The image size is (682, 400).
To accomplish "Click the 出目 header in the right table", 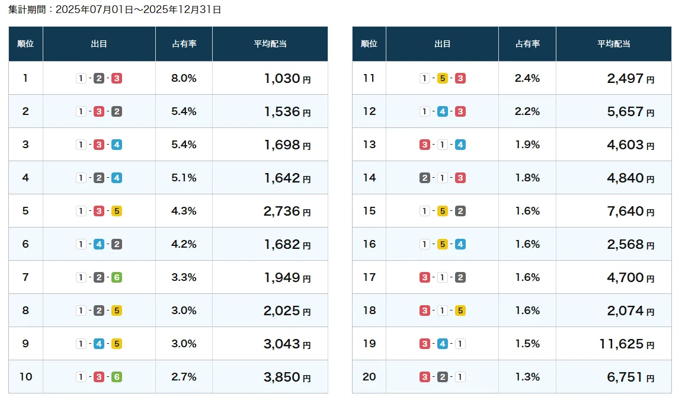I will [442, 44].
